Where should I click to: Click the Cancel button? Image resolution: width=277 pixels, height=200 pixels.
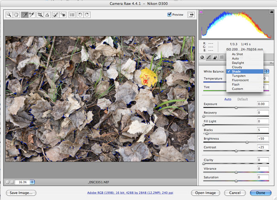235,193
